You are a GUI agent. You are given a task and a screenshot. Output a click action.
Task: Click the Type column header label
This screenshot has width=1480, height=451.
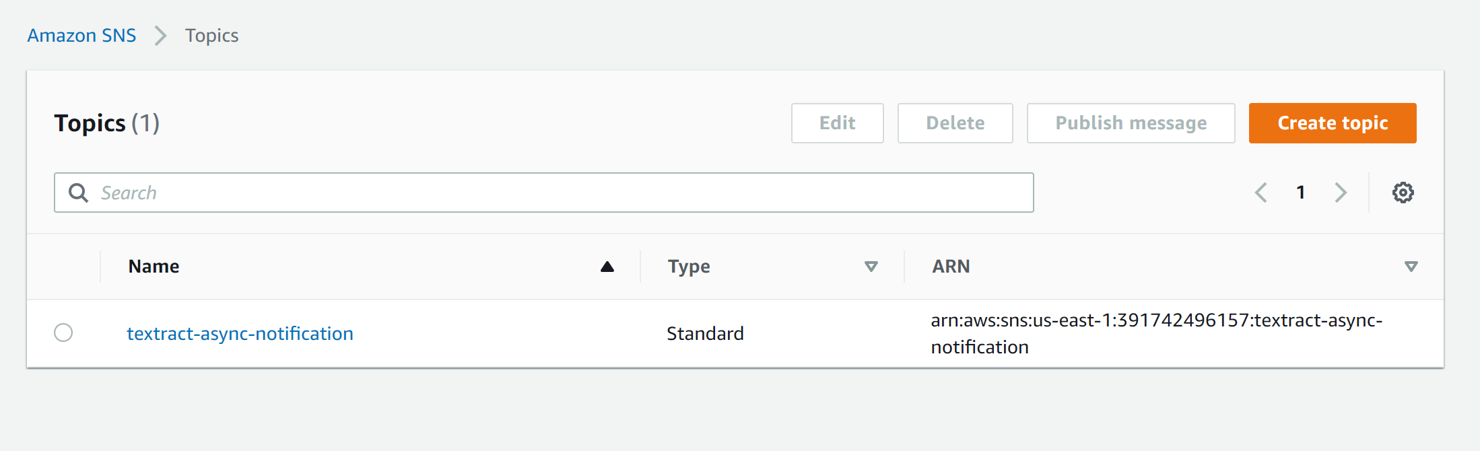689,267
